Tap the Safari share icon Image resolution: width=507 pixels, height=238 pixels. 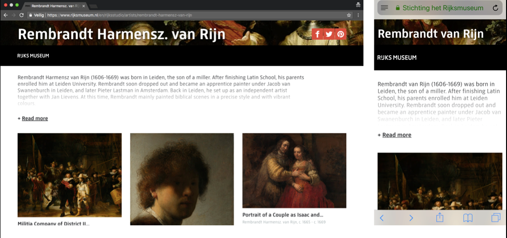(x=439, y=218)
